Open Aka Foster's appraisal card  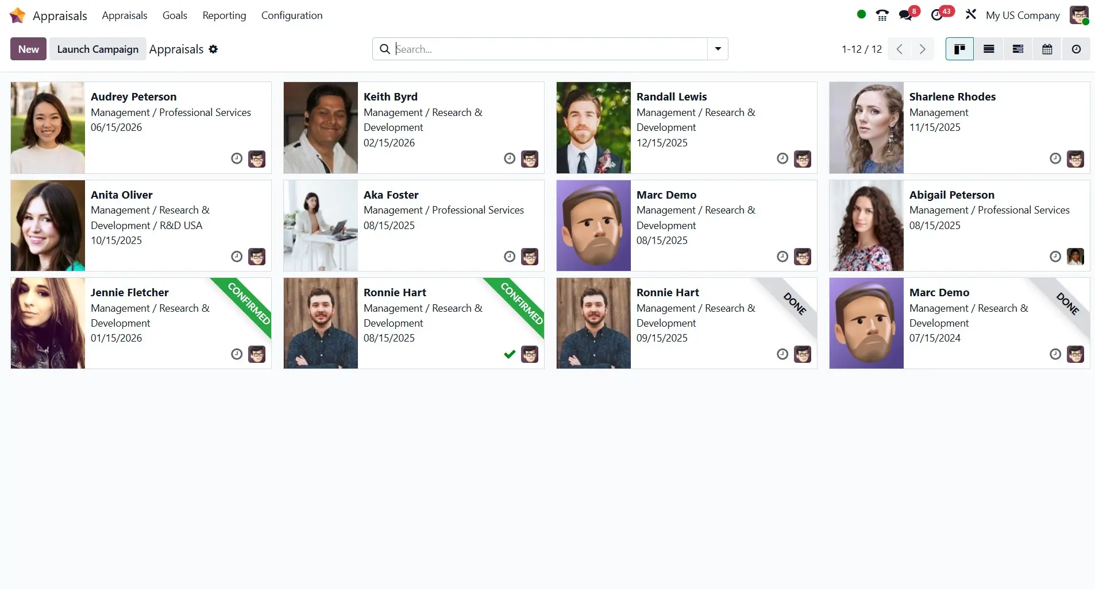[x=414, y=226]
